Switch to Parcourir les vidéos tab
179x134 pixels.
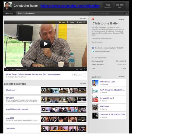point(26,13)
